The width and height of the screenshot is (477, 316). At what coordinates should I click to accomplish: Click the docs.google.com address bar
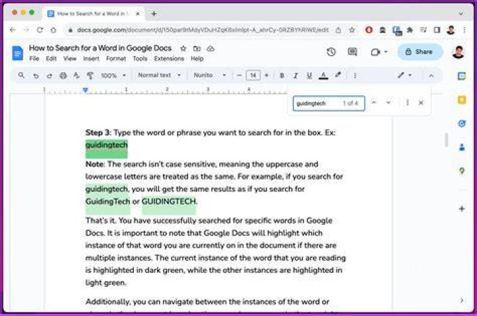202,30
